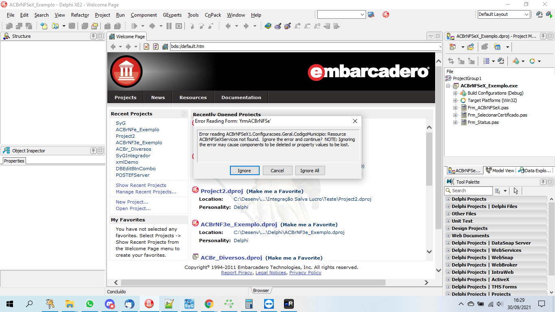Click the bds:/default.htm address field
Image resolution: width=555 pixels, height=312 pixels.
pyautogui.click(x=306, y=46)
